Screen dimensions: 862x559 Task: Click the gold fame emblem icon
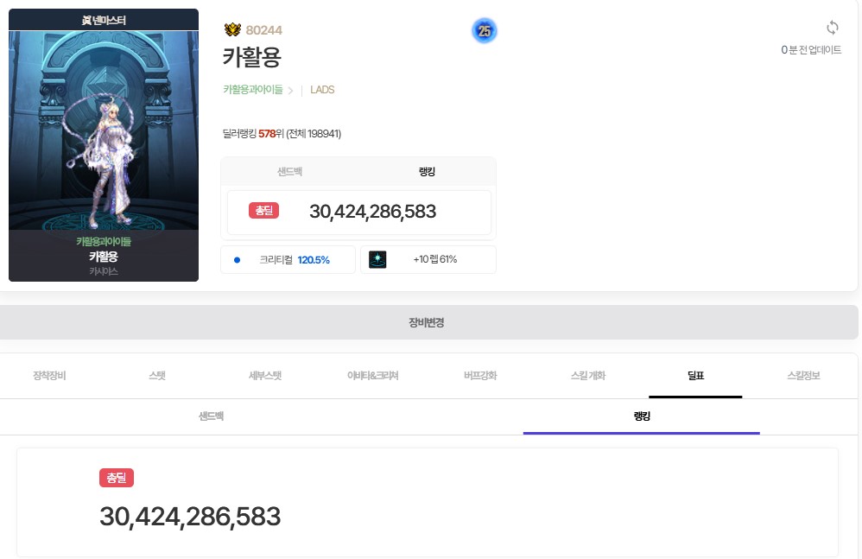pos(231,30)
